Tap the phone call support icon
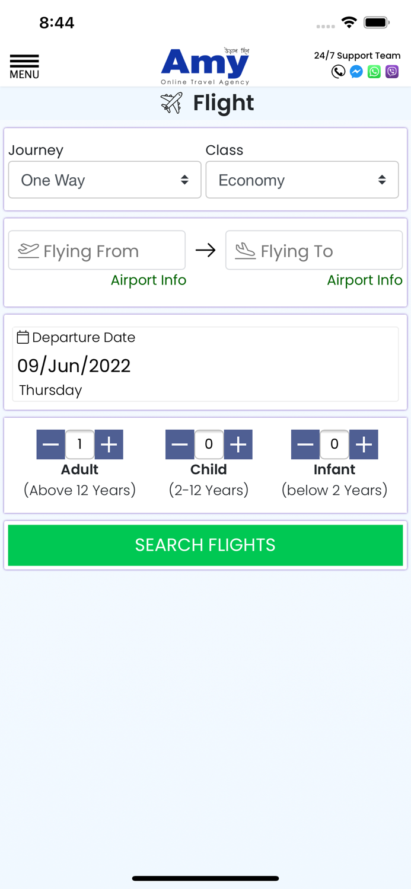Viewport: 411px width, 889px height. tap(338, 72)
